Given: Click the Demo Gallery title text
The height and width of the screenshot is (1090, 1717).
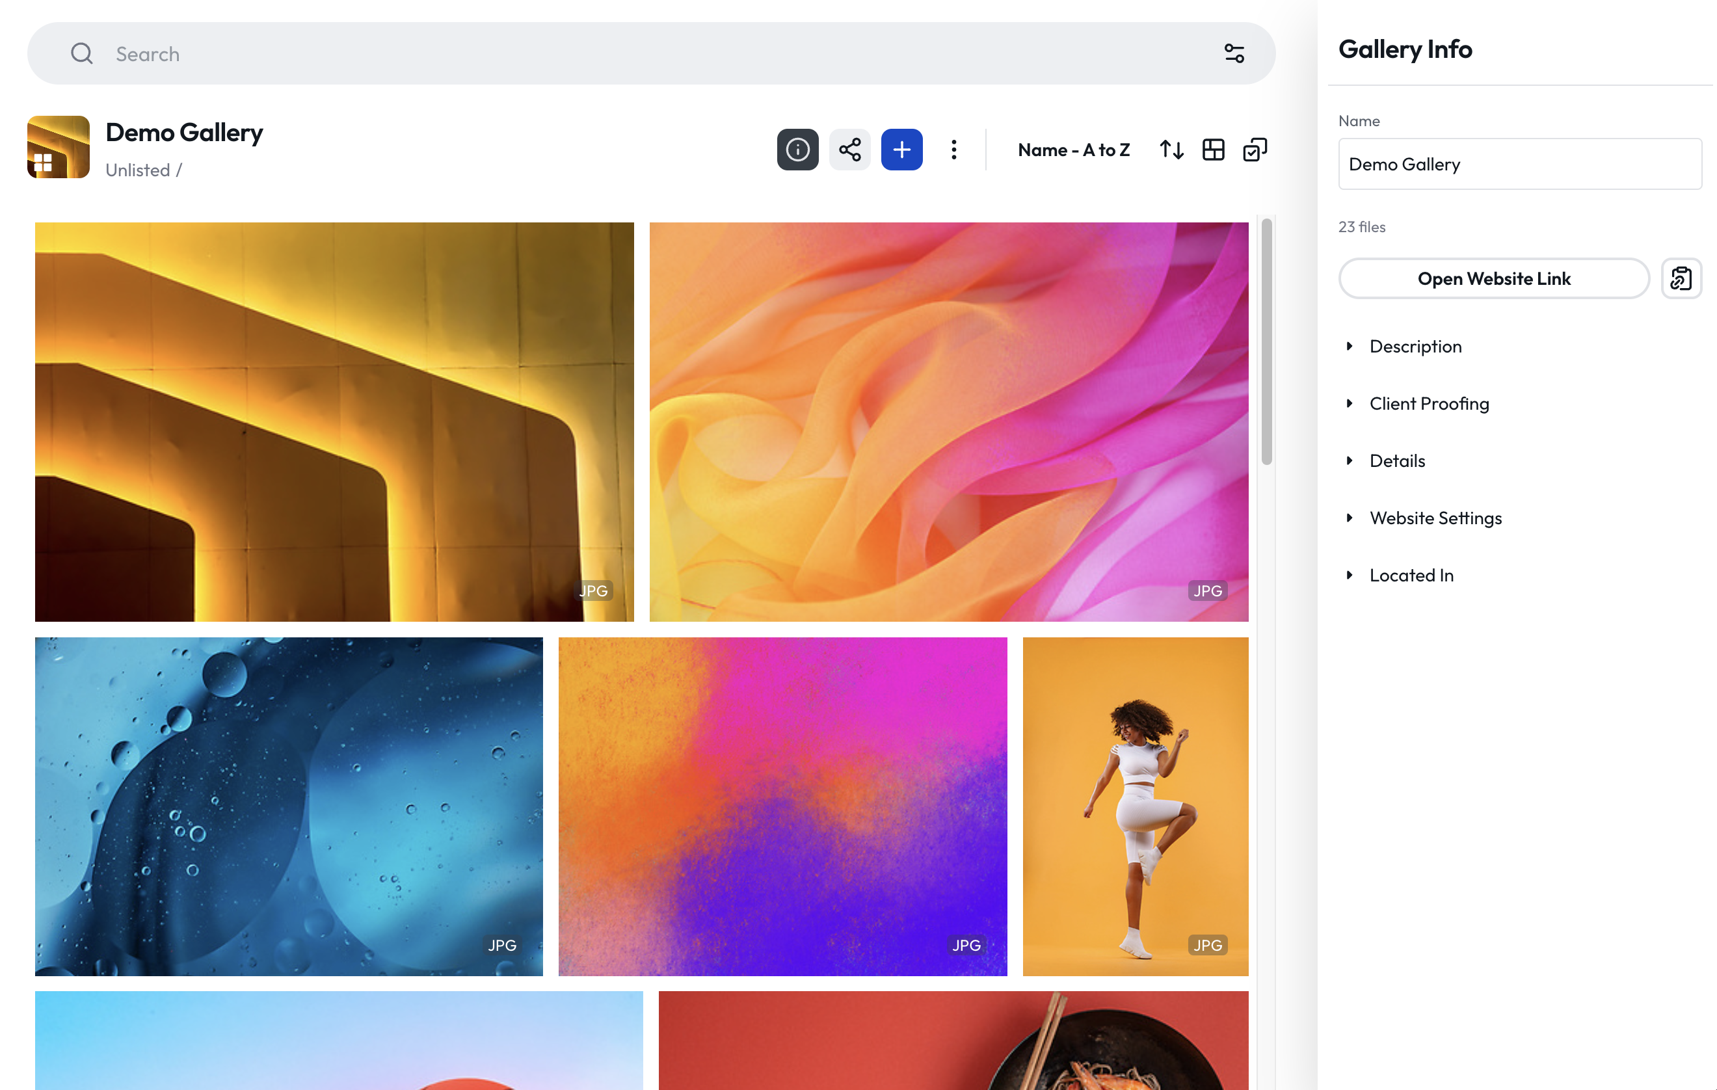Looking at the screenshot, I should pos(184,133).
